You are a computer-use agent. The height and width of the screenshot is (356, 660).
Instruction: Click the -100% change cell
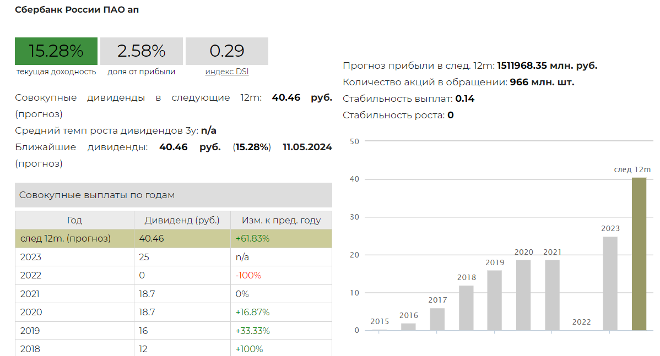coord(281,275)
